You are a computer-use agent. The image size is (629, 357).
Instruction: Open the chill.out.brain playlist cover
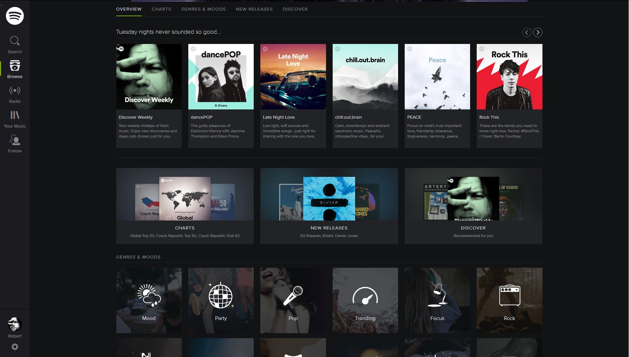365,77
